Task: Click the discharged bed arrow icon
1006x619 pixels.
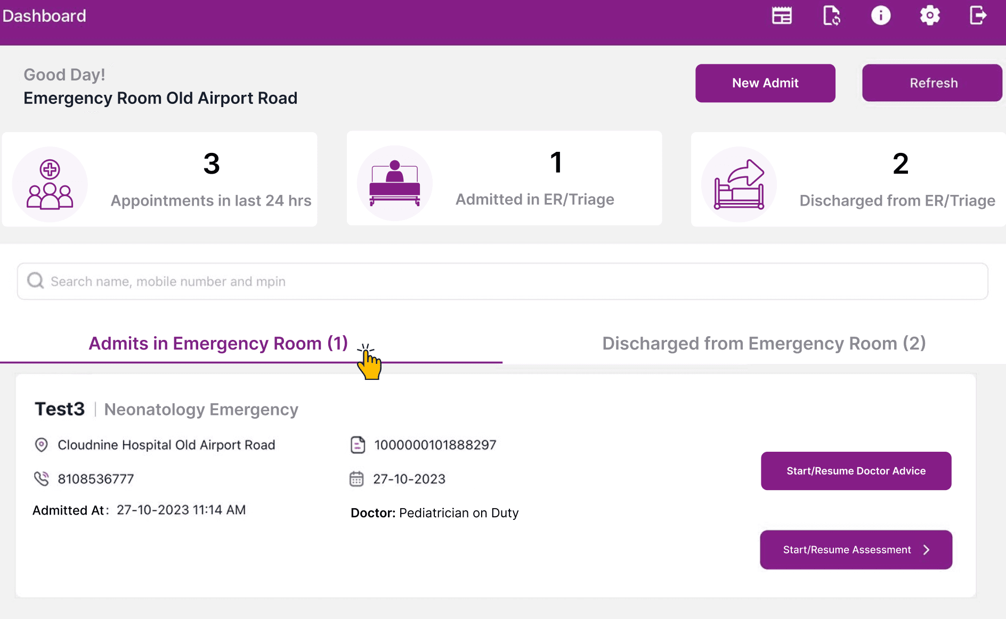Action: (739, 184)
